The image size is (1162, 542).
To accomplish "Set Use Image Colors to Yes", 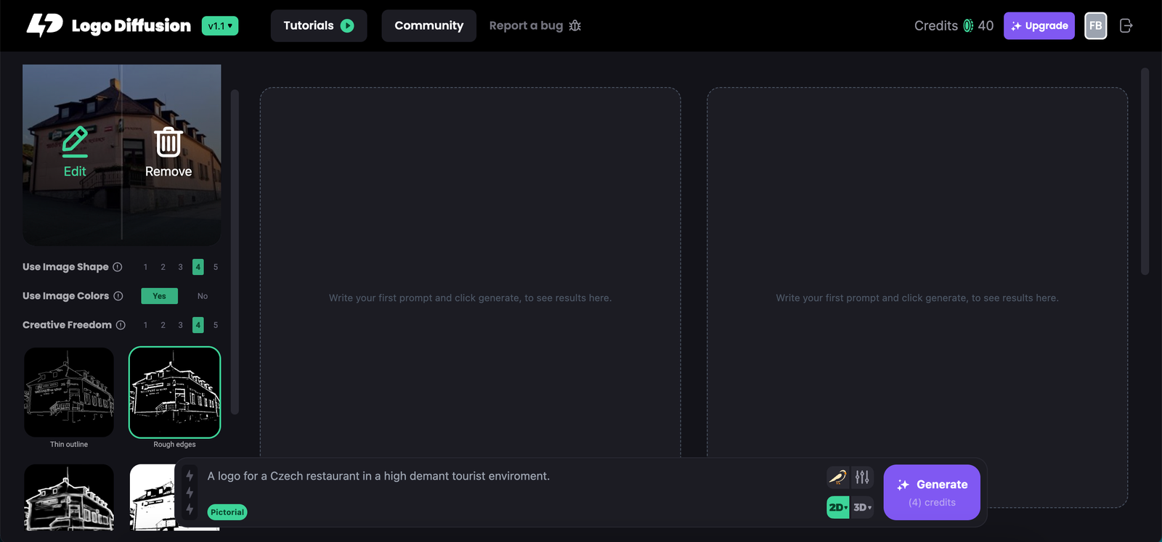I will click(159, 296).
